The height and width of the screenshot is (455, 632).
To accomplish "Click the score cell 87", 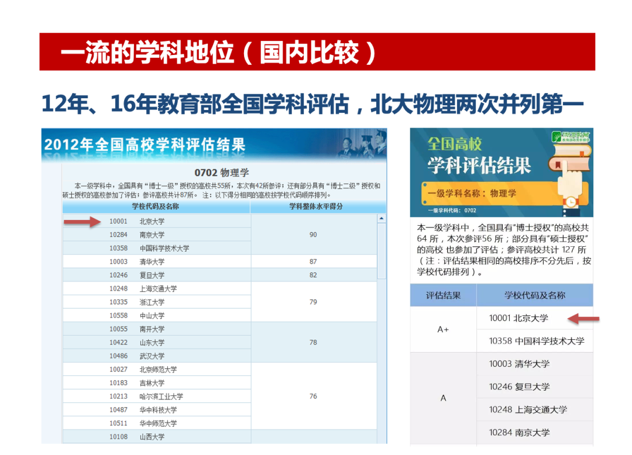I will (x=314, y=262).
